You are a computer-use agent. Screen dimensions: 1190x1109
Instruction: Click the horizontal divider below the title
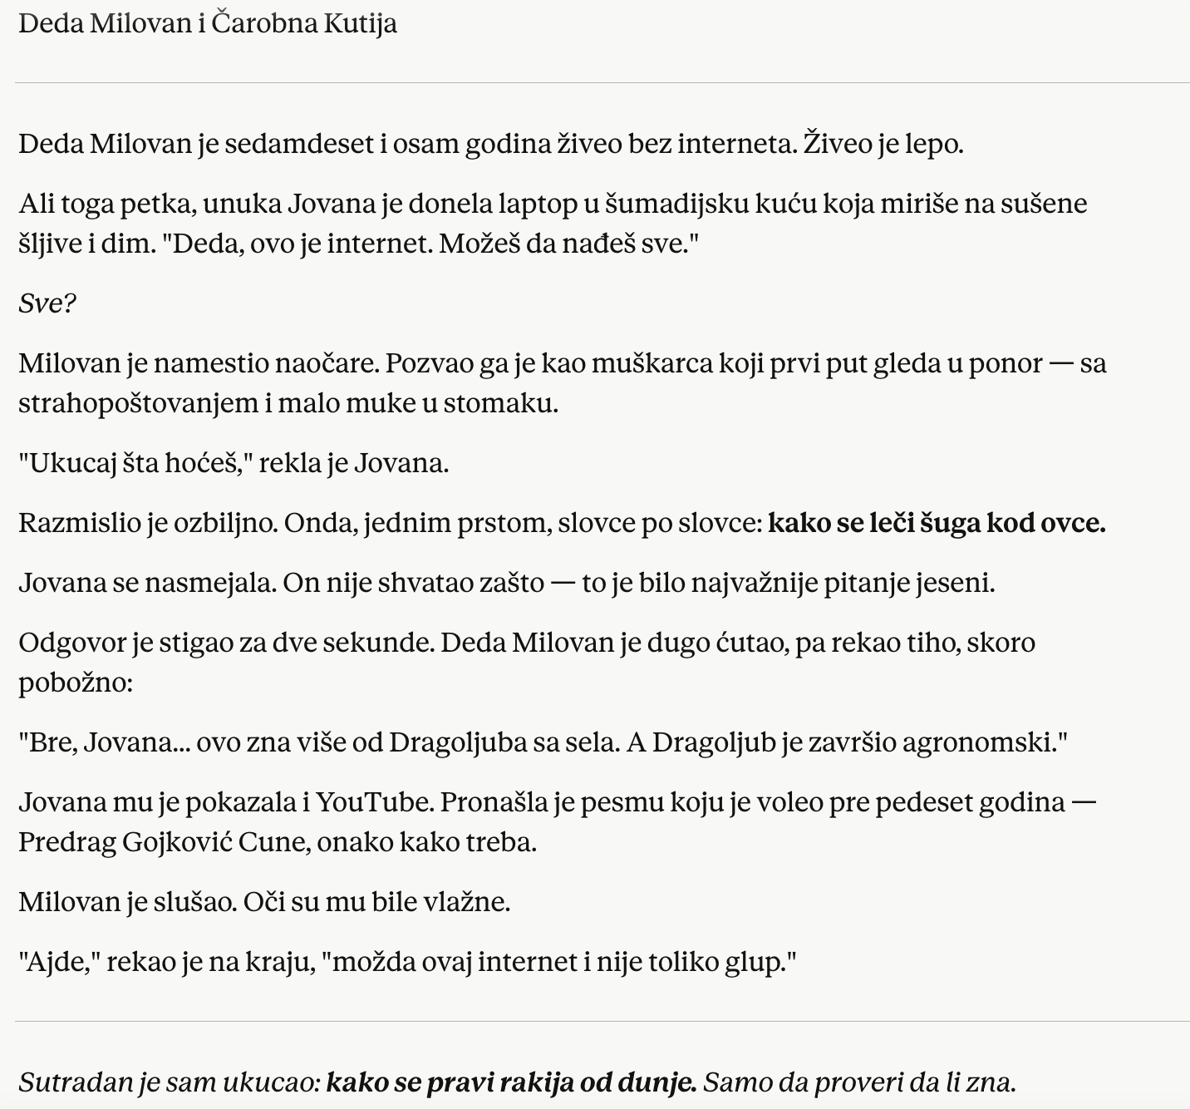coord(602,83)
